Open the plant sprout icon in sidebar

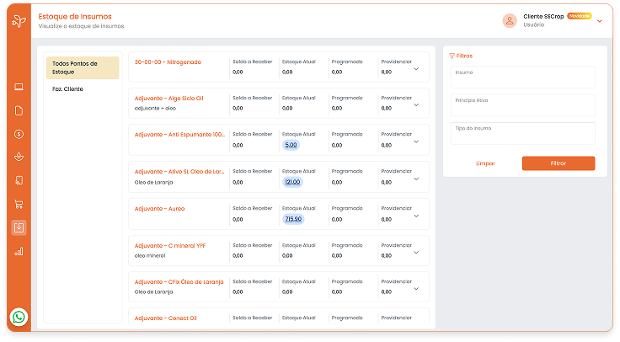19,157
